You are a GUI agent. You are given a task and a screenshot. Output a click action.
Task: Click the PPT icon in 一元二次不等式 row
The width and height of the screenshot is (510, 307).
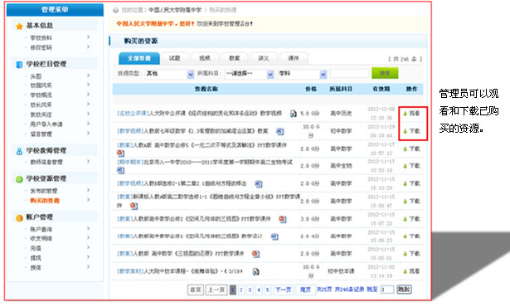[x=120, y=153]
